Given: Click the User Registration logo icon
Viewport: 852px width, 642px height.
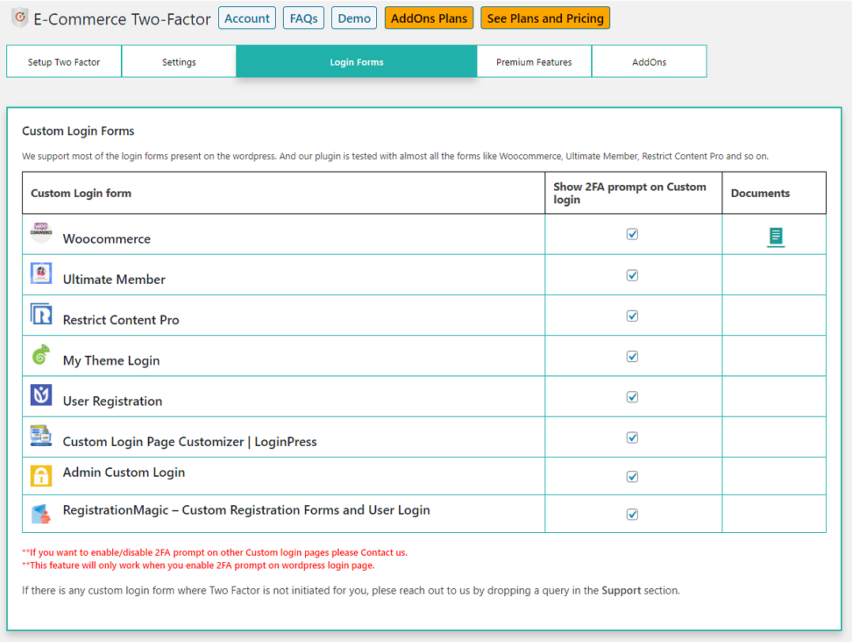Looking at the screenshot, I should [x=41, y=395].
